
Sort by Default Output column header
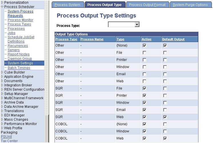pos(173,39)
